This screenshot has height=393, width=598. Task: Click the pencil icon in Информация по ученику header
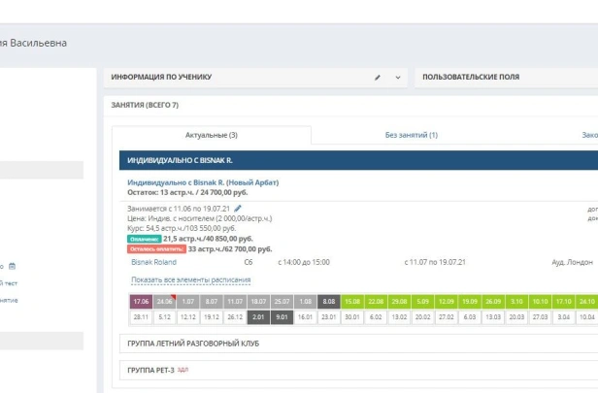(x=378, y=77)
